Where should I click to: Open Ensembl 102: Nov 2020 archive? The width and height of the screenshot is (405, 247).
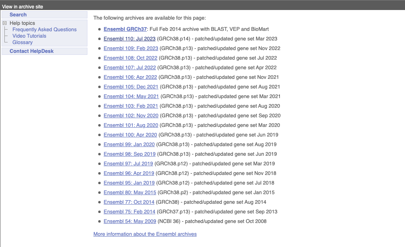pyautogui.click(x=131, y=116)
